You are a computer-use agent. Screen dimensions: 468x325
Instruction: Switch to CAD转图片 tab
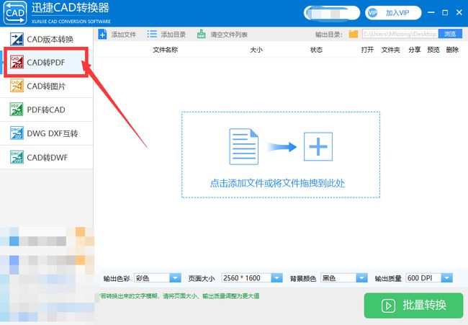47,86
